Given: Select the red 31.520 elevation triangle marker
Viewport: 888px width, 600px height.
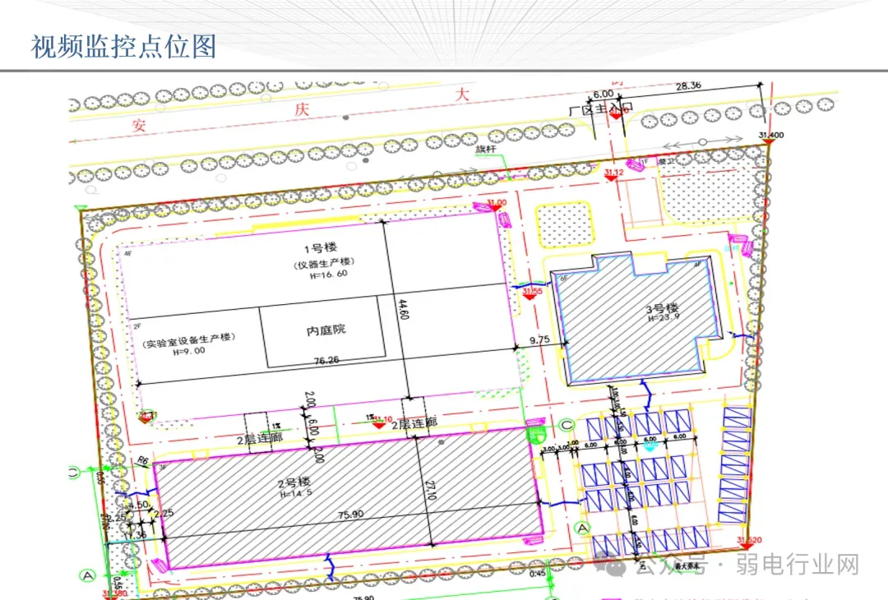Looking at the screenshot, I should pos(747,547).
